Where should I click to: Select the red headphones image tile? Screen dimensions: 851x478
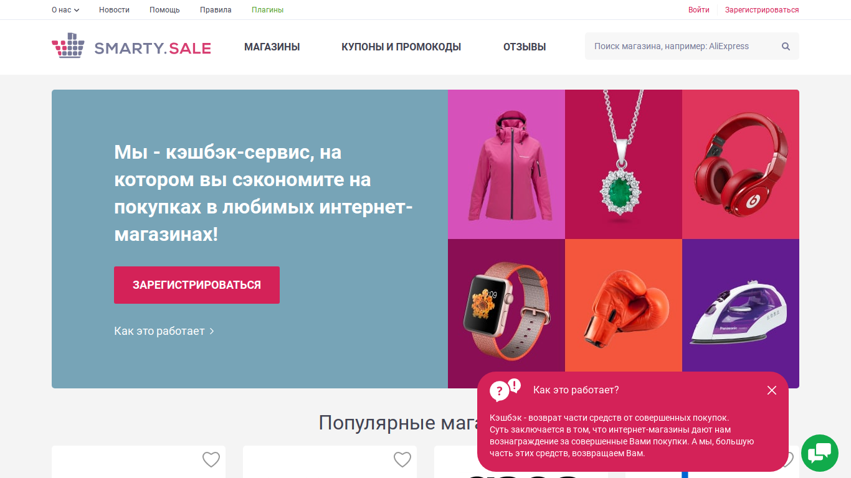[741, 164]
